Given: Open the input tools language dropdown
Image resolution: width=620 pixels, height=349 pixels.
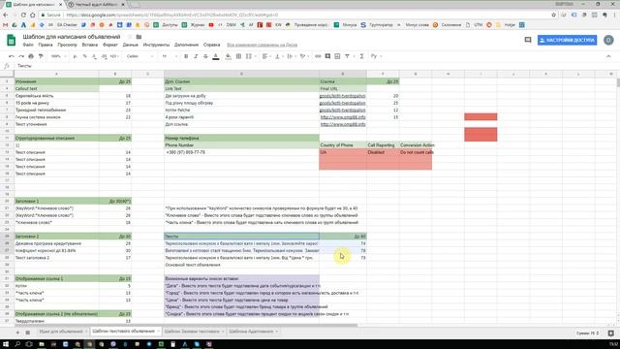Looking at the screenshot, I should [x=376, y=56].
